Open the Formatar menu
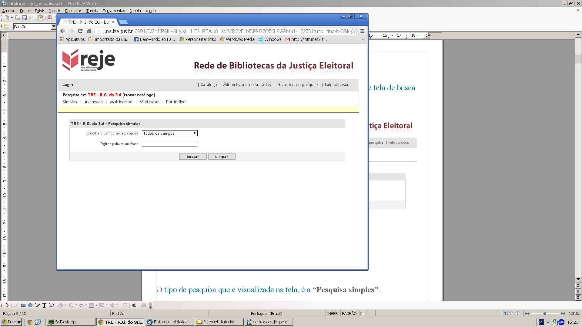Screen dimensions: 582x327 pos(73,11)
